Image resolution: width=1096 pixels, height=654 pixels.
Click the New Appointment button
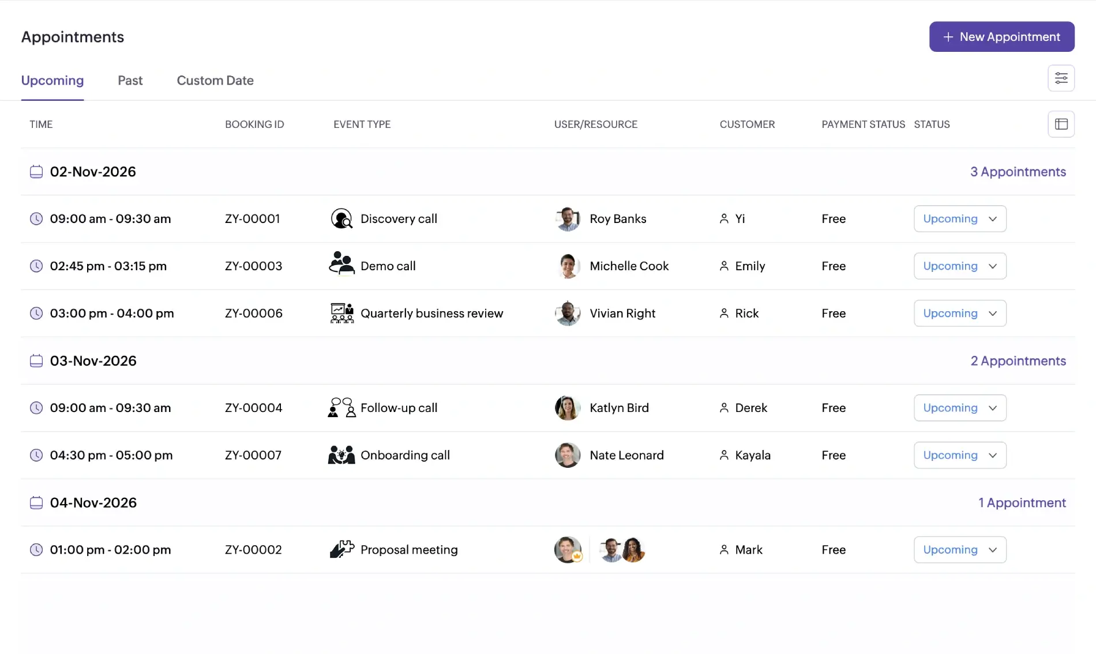coord(1001,36)
